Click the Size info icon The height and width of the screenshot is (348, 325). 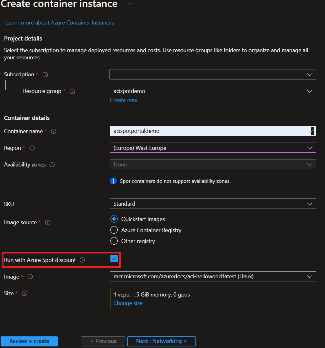tap(24, 293)
